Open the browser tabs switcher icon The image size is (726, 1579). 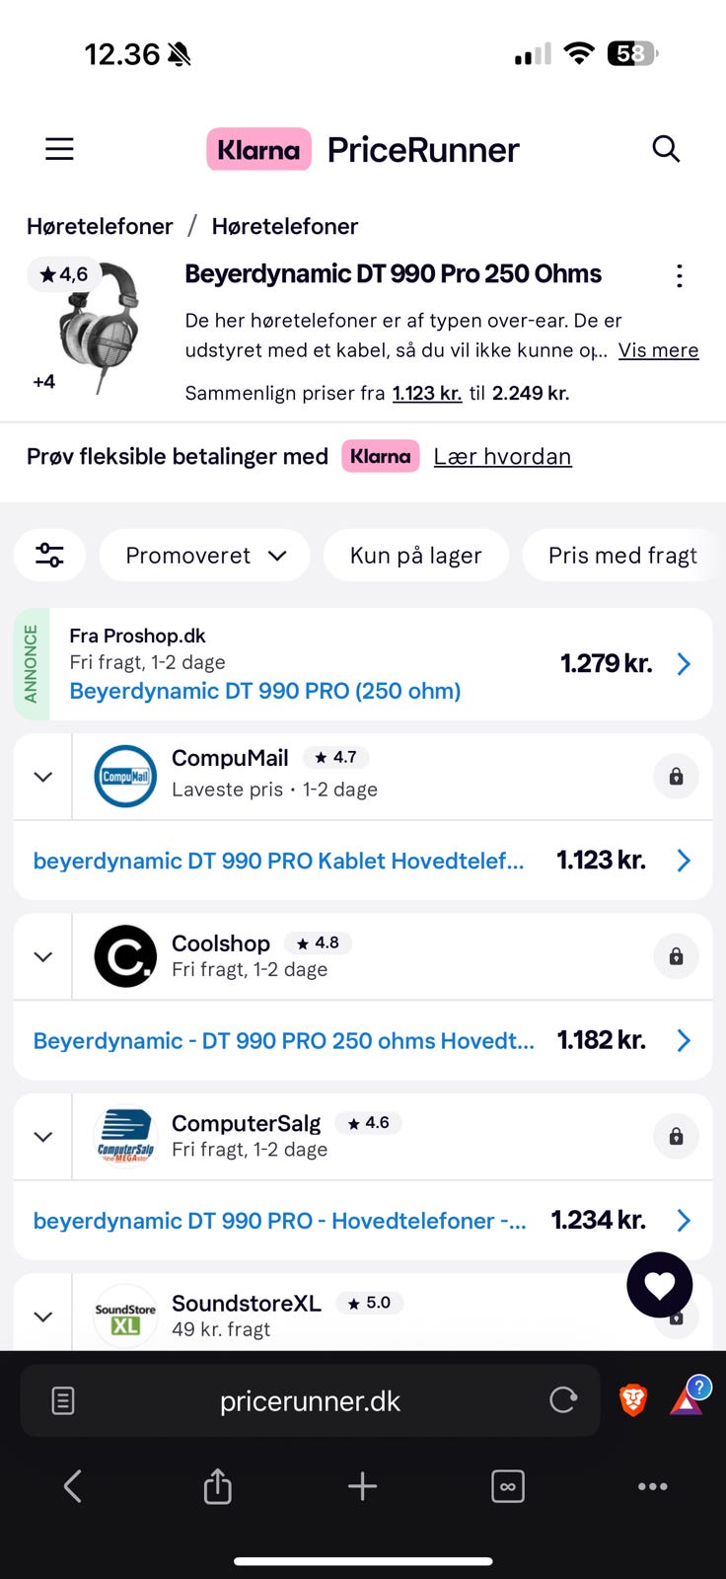click(x=507, y=1486)
